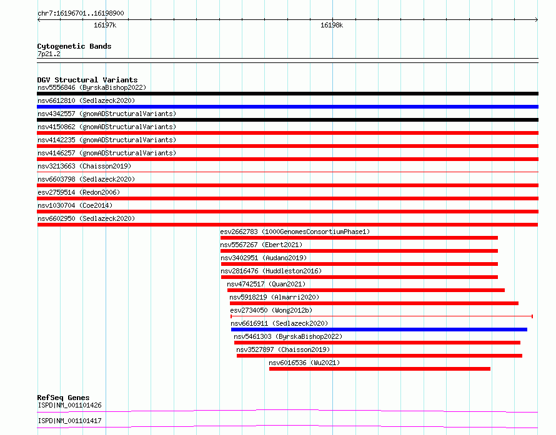Select the nsv4146257 gnomAD variant label

click(107, 153)
